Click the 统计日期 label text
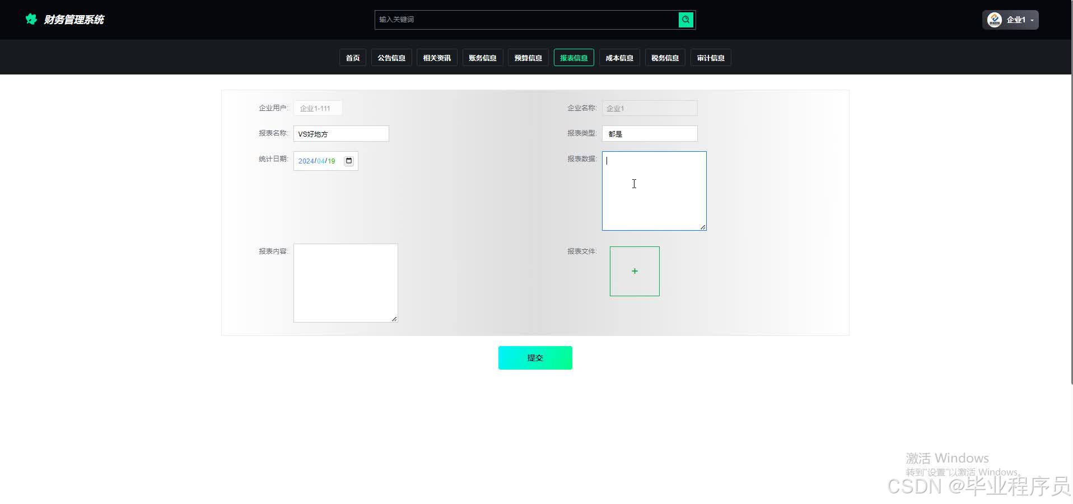This screenshot has height=504, width=1073. click(273, 159)
